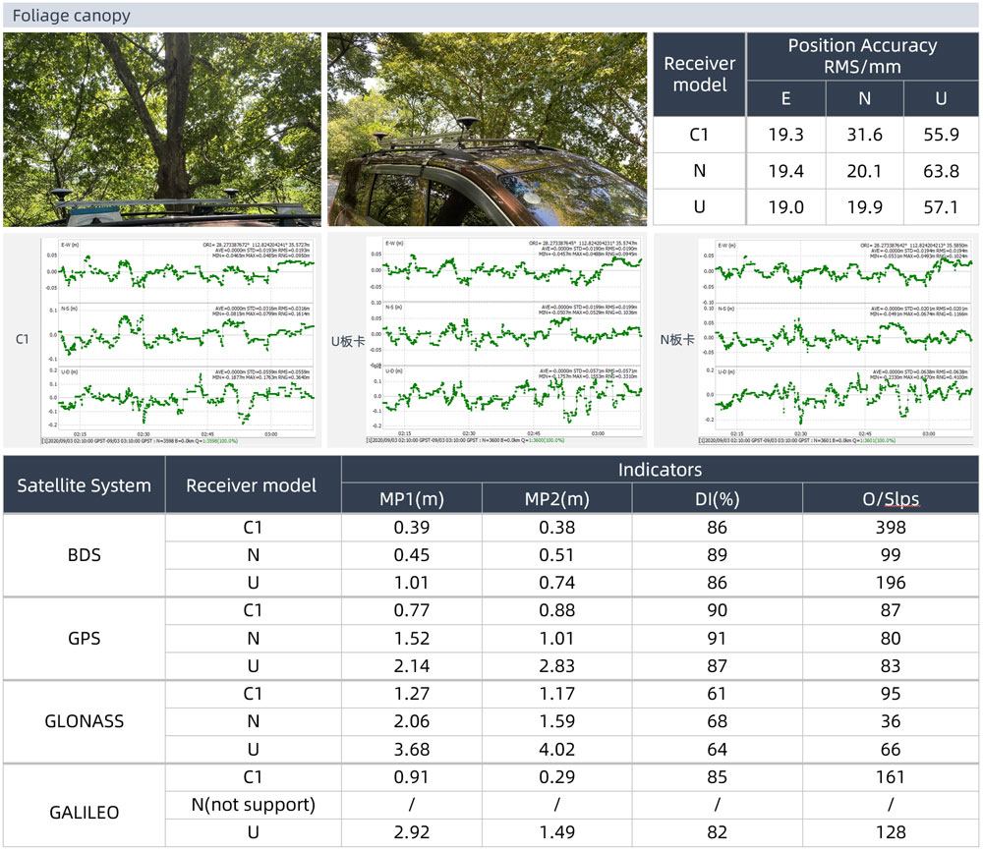Open the U板卡 position error chart
This screenshot has width=983, height=851.
point(504,340)
